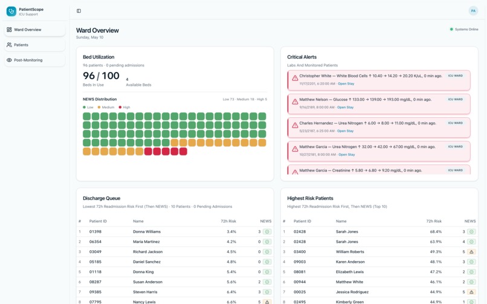Open the Ward Overview page
Screen dimensions: 487x304
pos(35,30)
